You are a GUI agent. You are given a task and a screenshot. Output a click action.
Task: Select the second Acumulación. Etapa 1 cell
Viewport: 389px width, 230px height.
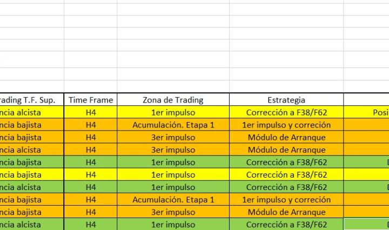[x=173, y=200]
